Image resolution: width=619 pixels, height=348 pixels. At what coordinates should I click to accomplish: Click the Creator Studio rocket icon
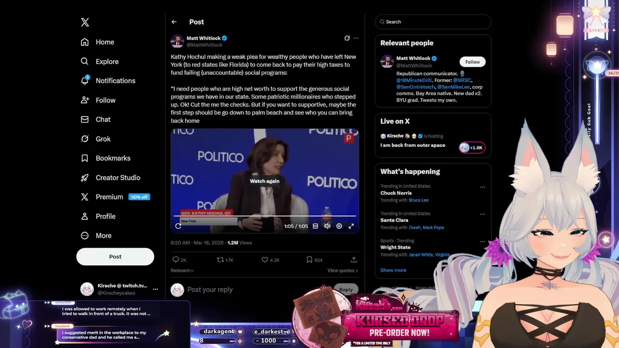pos(85,177)
